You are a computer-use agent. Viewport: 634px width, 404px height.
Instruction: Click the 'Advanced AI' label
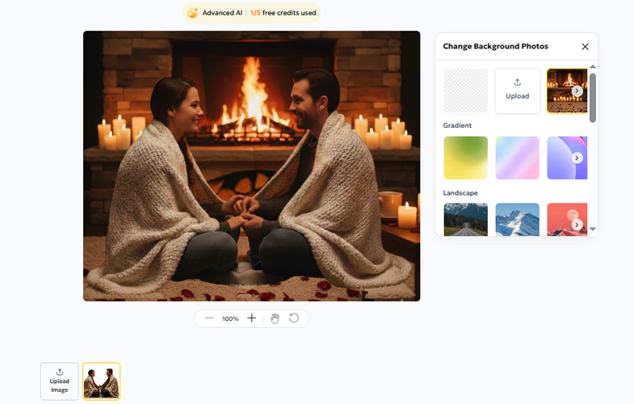(x=222, y=13)
